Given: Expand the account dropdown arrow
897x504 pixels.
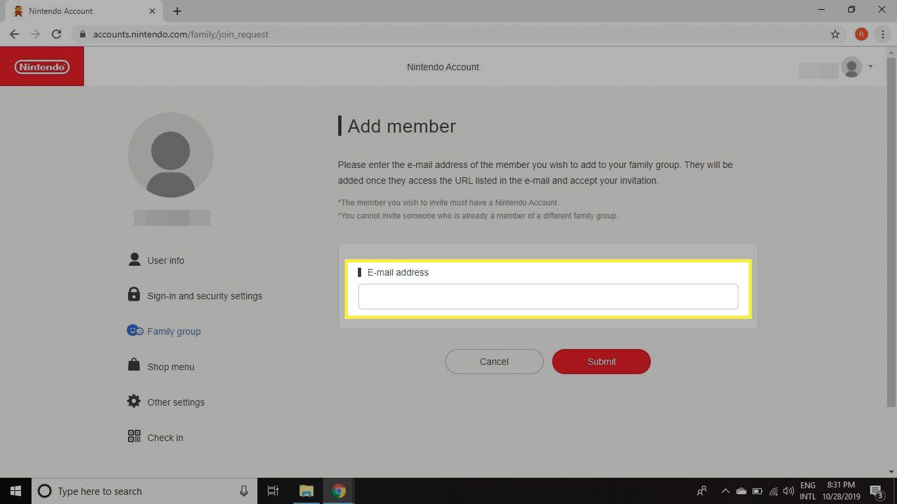Looking at the screenshot, I should pyautogui.click(x=871, y=66).
